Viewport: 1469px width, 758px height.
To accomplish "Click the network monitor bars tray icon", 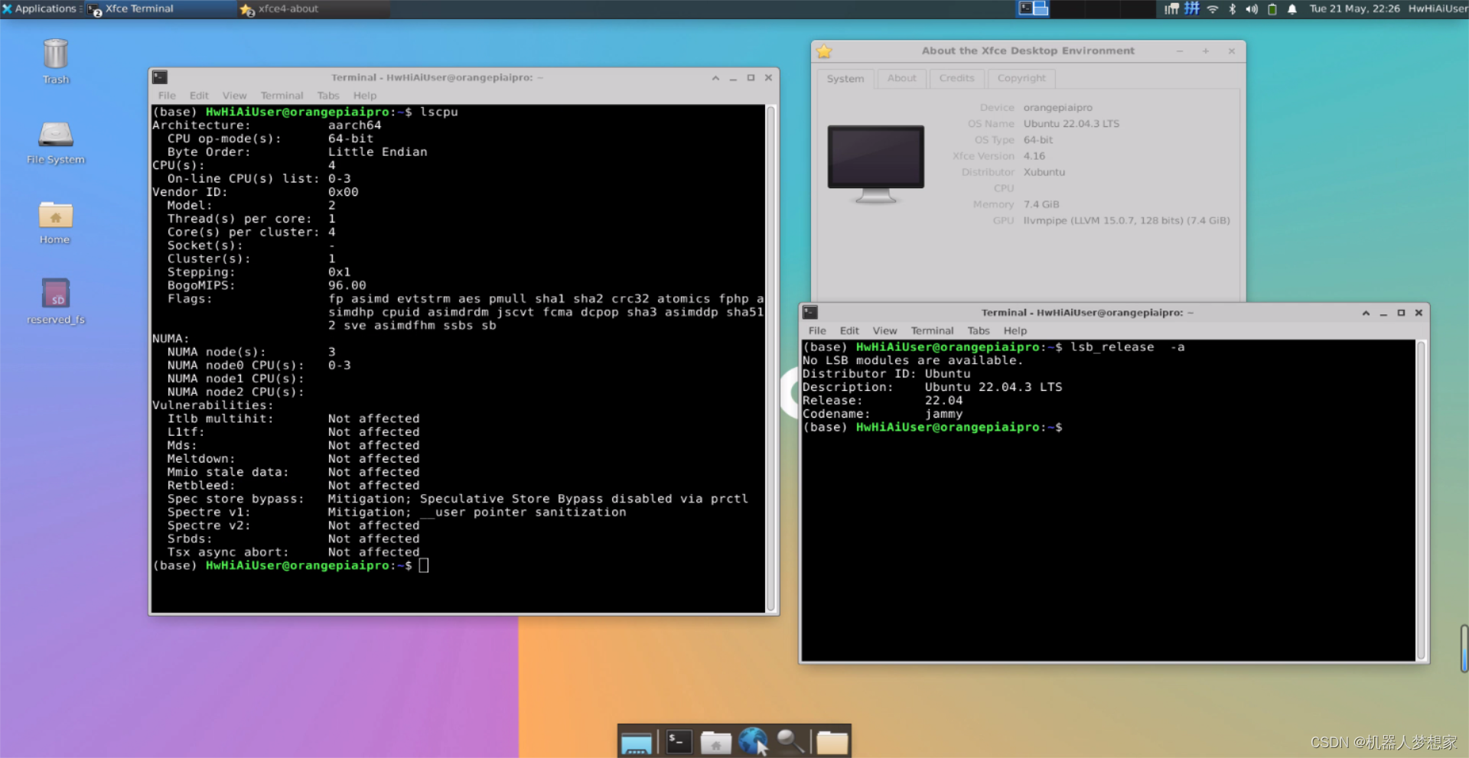I will [1171, 9].
